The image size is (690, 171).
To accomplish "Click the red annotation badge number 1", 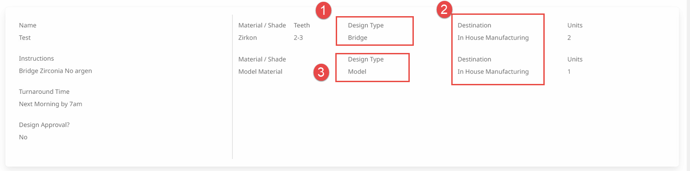I will 323,11.
